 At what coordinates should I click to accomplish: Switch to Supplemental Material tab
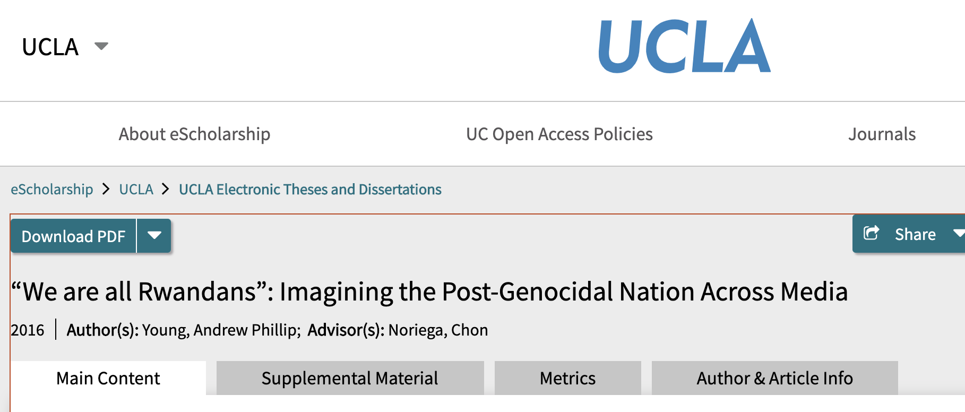point(350,378)
